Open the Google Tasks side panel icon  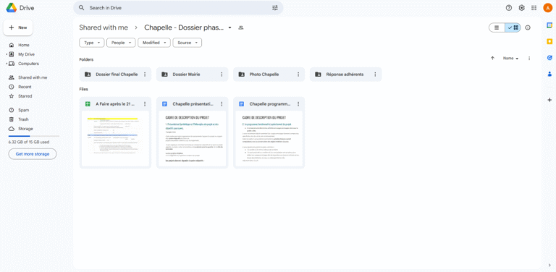(x=549, y=58)
